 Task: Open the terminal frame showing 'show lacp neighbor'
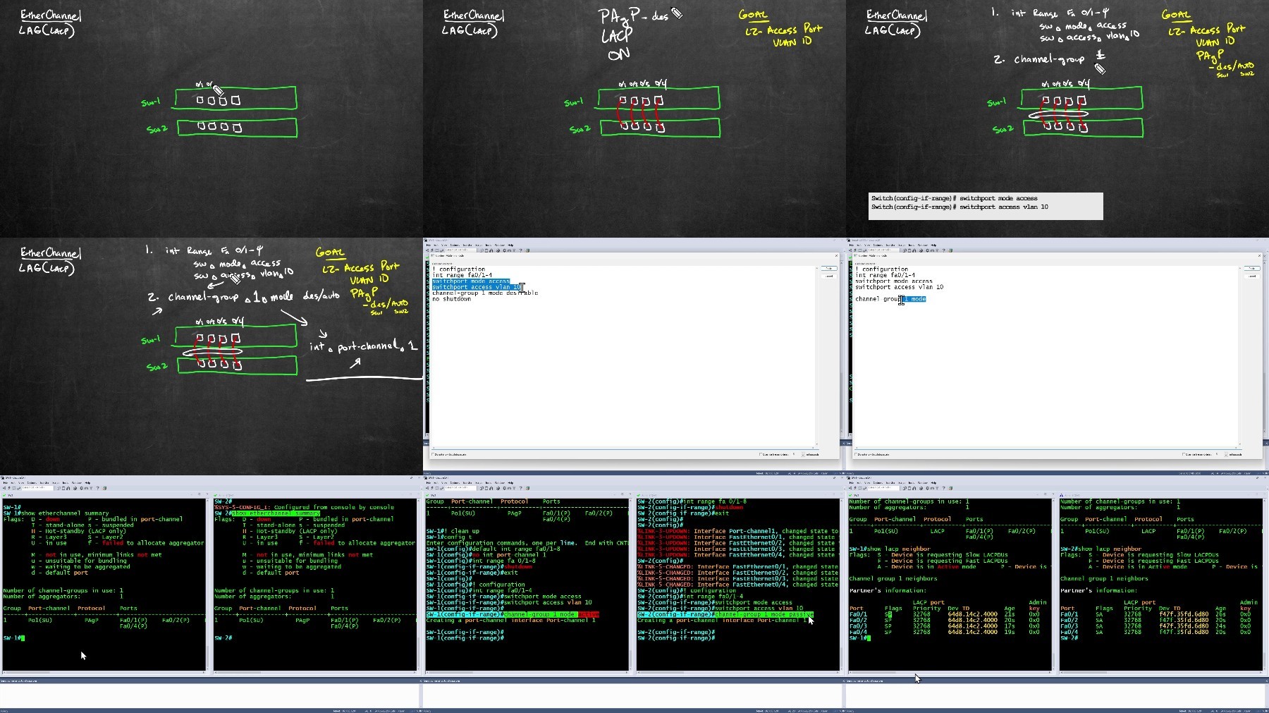(x=1057, y=594)
